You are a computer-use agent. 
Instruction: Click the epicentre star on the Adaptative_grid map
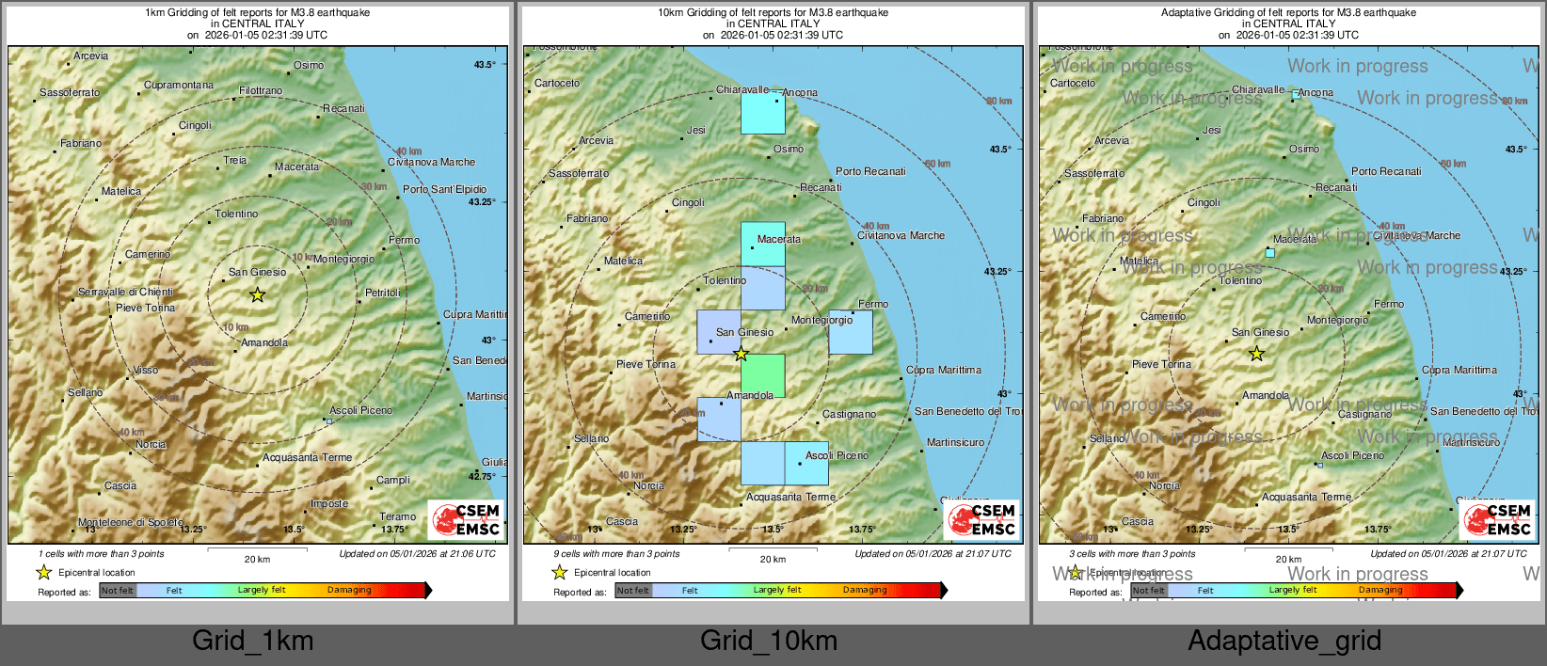coord(1257,354)
